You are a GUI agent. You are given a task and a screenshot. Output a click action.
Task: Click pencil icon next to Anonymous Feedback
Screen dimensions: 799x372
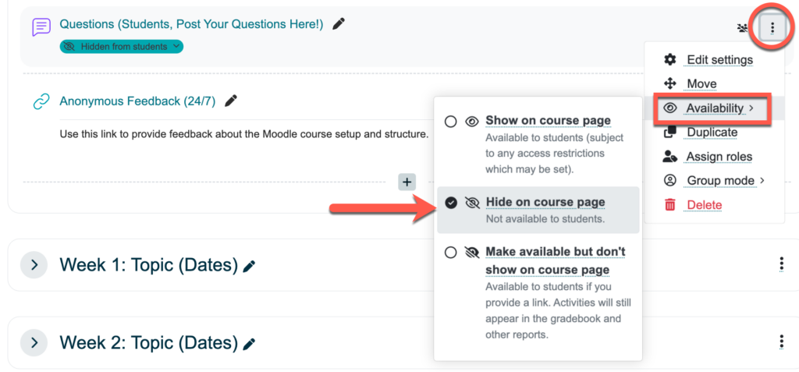230,101
